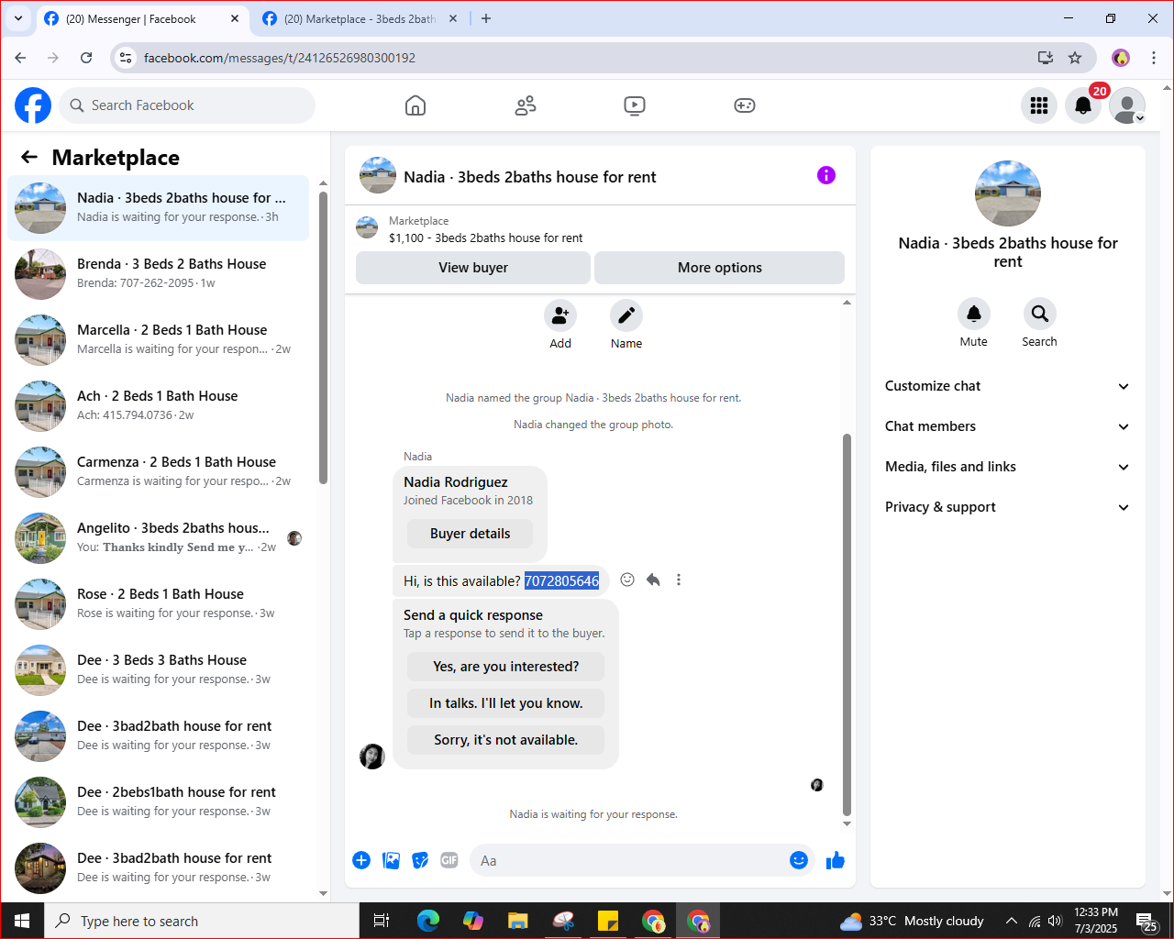The height and width of the screenshot is (939, 1174).
Task: Click the browser address bar URL
Action: (x=280, y=58)
